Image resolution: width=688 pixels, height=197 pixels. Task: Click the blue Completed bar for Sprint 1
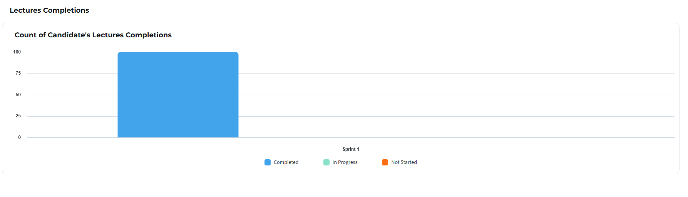[178, 95]
